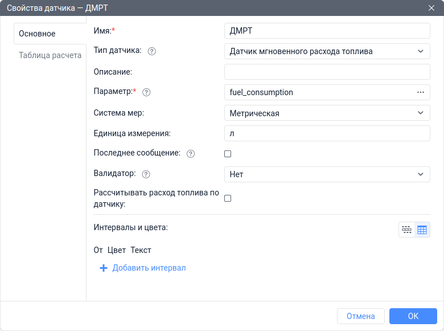Click the Добавить интервал link

(149, 268)
